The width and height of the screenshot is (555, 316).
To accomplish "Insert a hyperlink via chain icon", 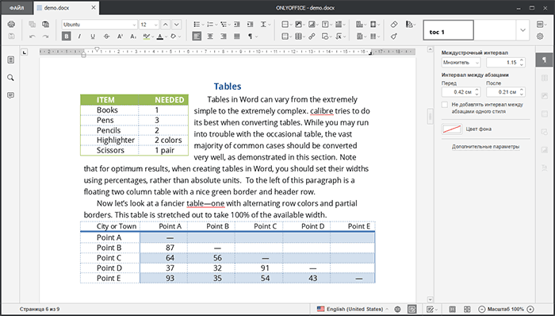I will pyautogui.click(x=312, y=37).
